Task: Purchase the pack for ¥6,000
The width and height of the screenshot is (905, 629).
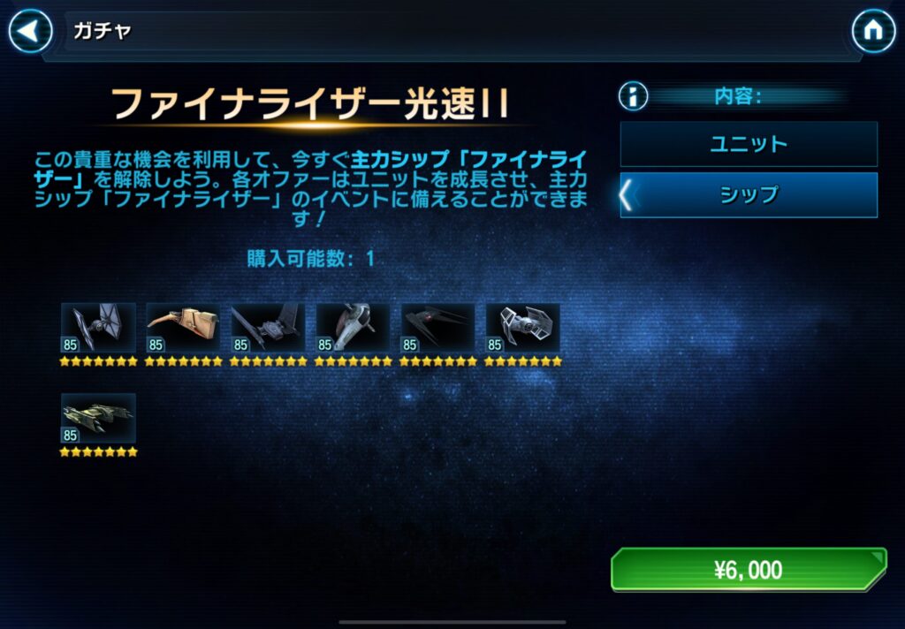Action: click(x=749, y=570)
